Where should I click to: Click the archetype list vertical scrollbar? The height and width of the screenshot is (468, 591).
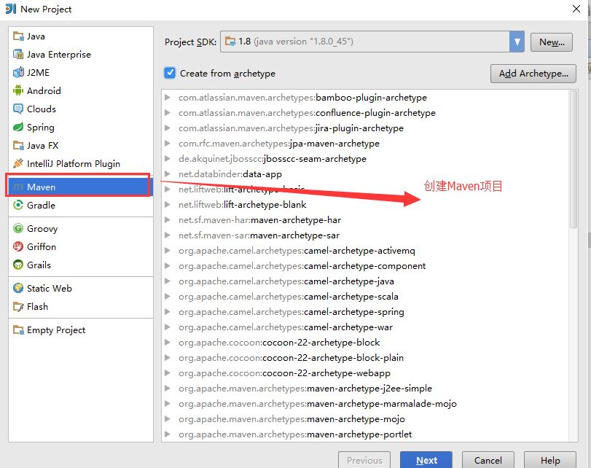(574, 159)
